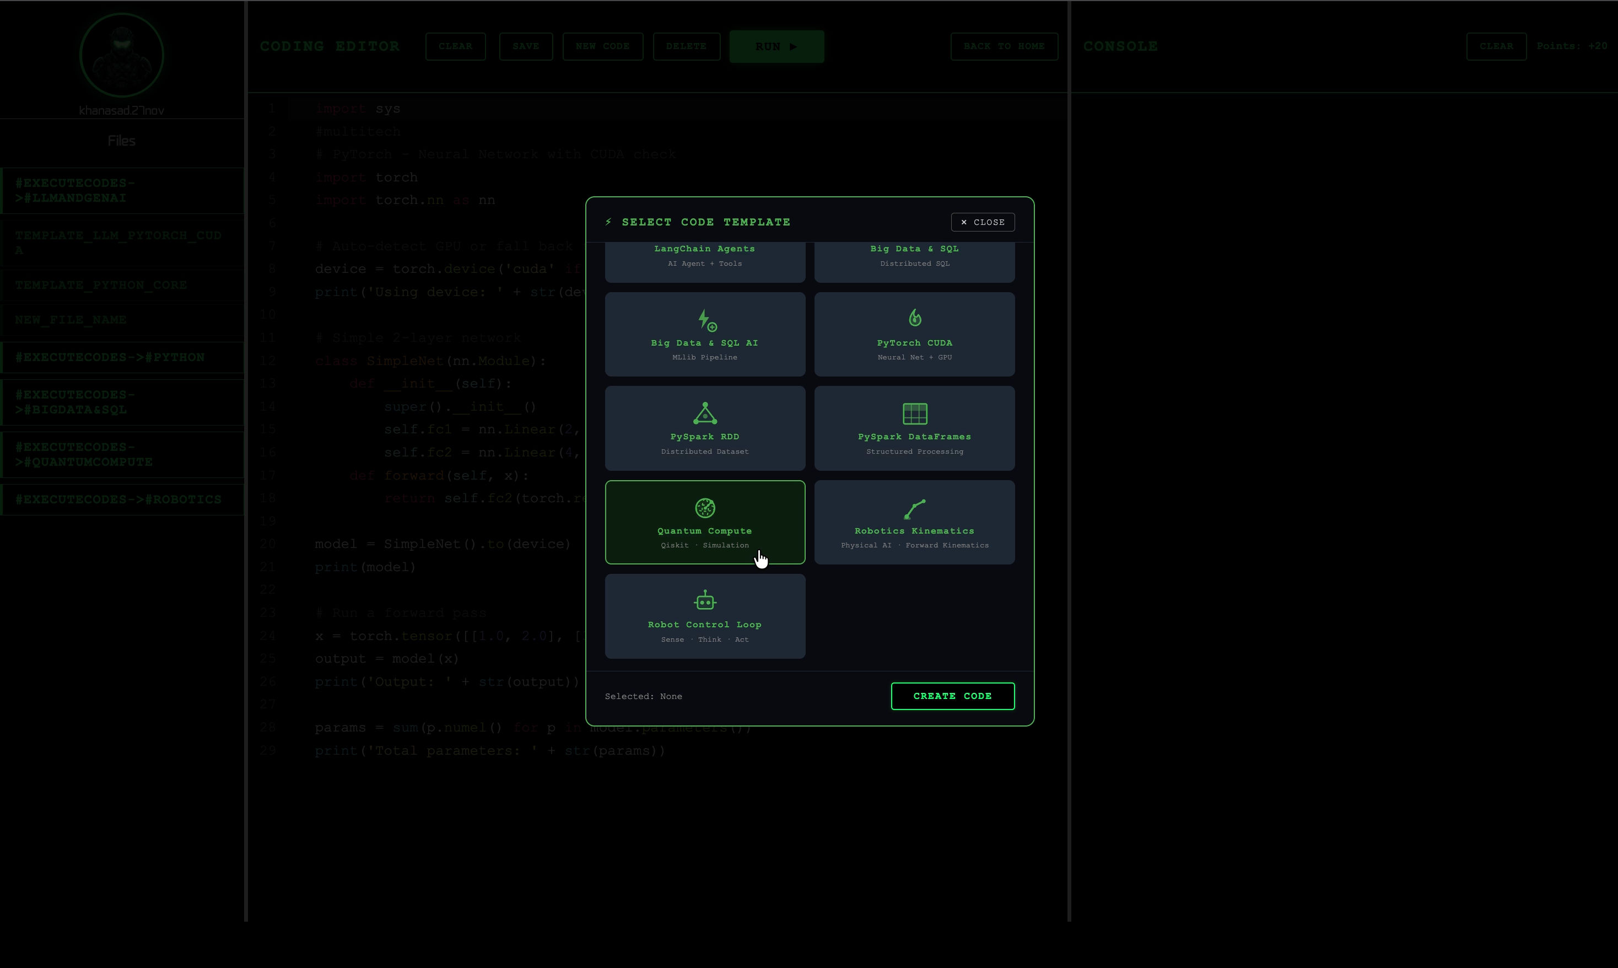The height and width of the screenshot is (968, 1618).
Task: Click the Run button in the editor toolbar
Action: (776, 46)
